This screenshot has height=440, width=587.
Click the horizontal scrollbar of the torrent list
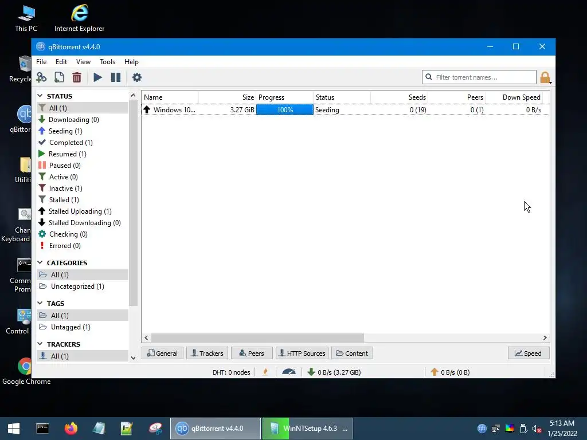[x=257, y=338]
